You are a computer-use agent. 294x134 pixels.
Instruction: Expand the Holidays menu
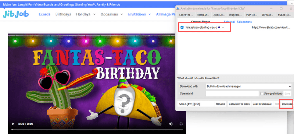(x=86, y=14)
